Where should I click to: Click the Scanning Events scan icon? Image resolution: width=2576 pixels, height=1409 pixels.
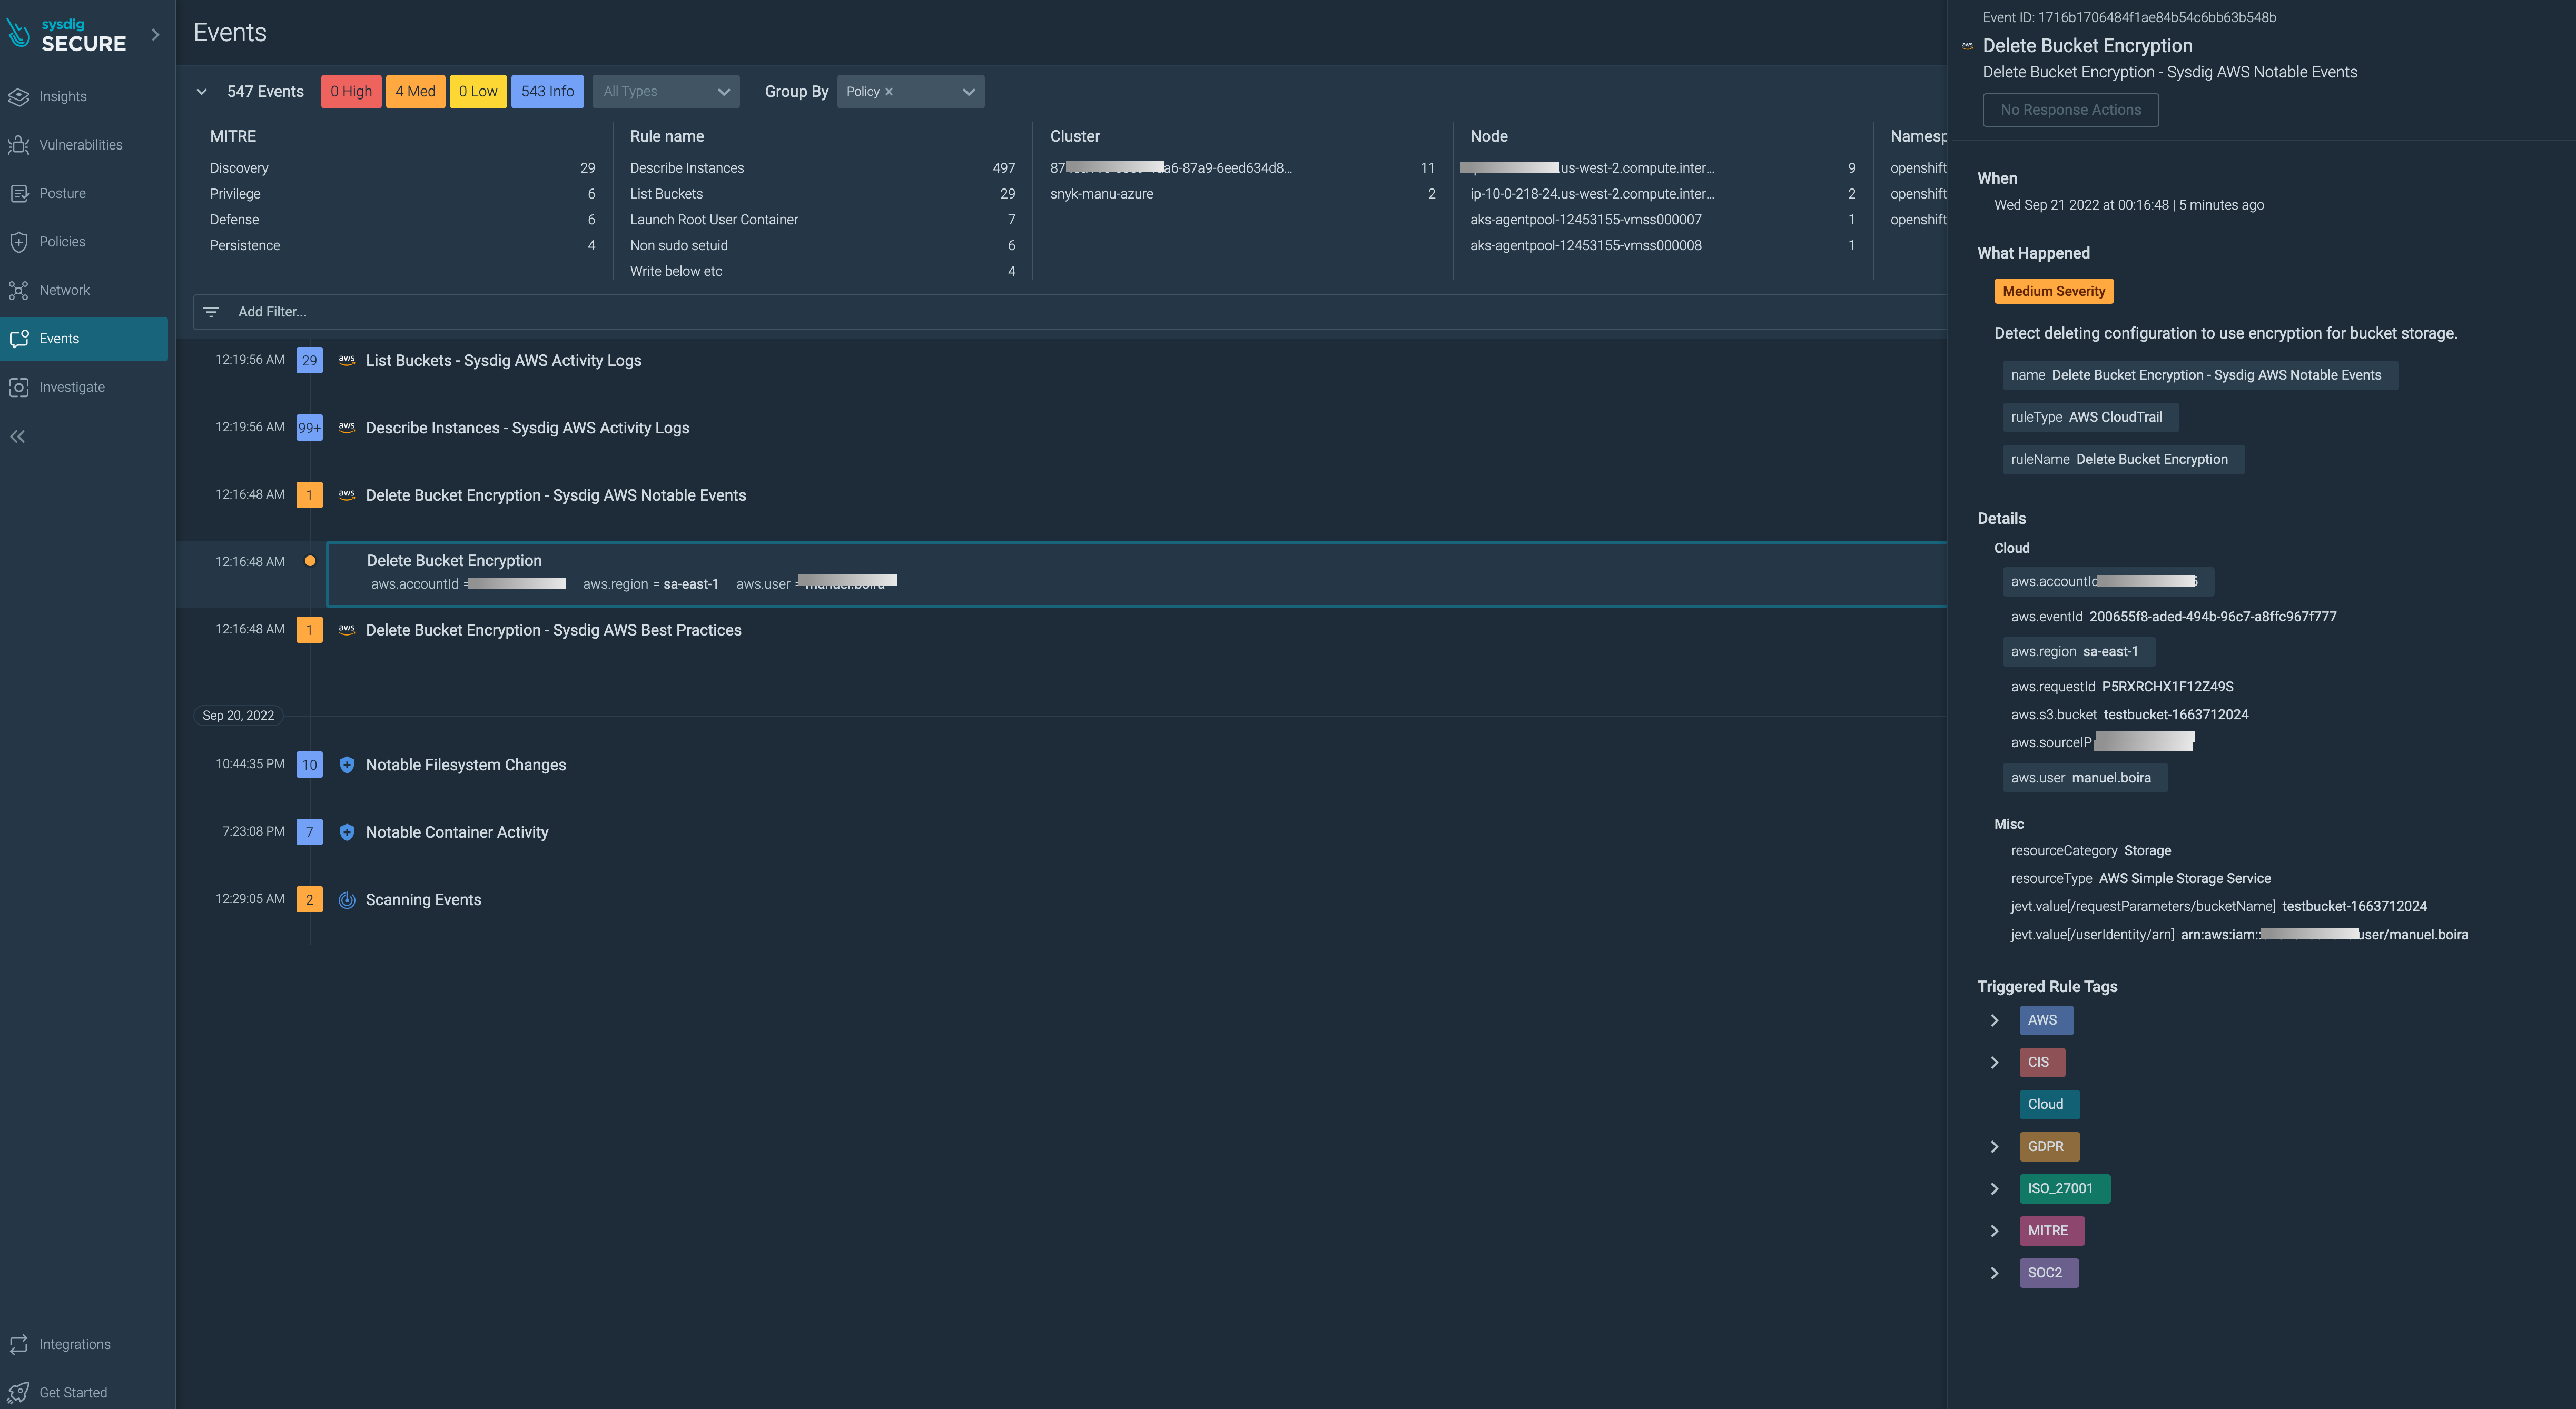346,900
